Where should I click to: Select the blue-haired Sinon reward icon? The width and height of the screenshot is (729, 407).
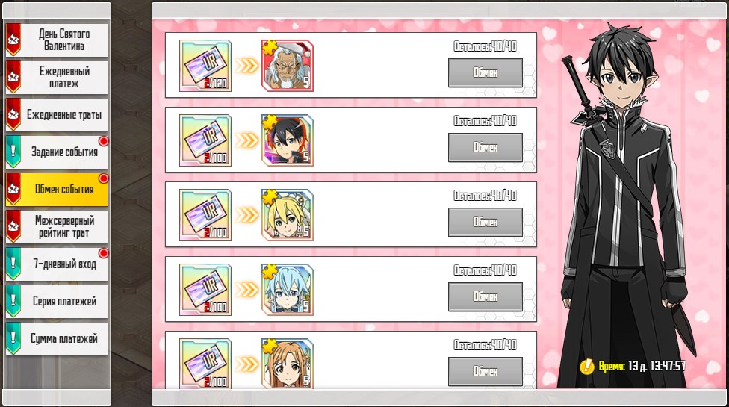coord(288,290)
